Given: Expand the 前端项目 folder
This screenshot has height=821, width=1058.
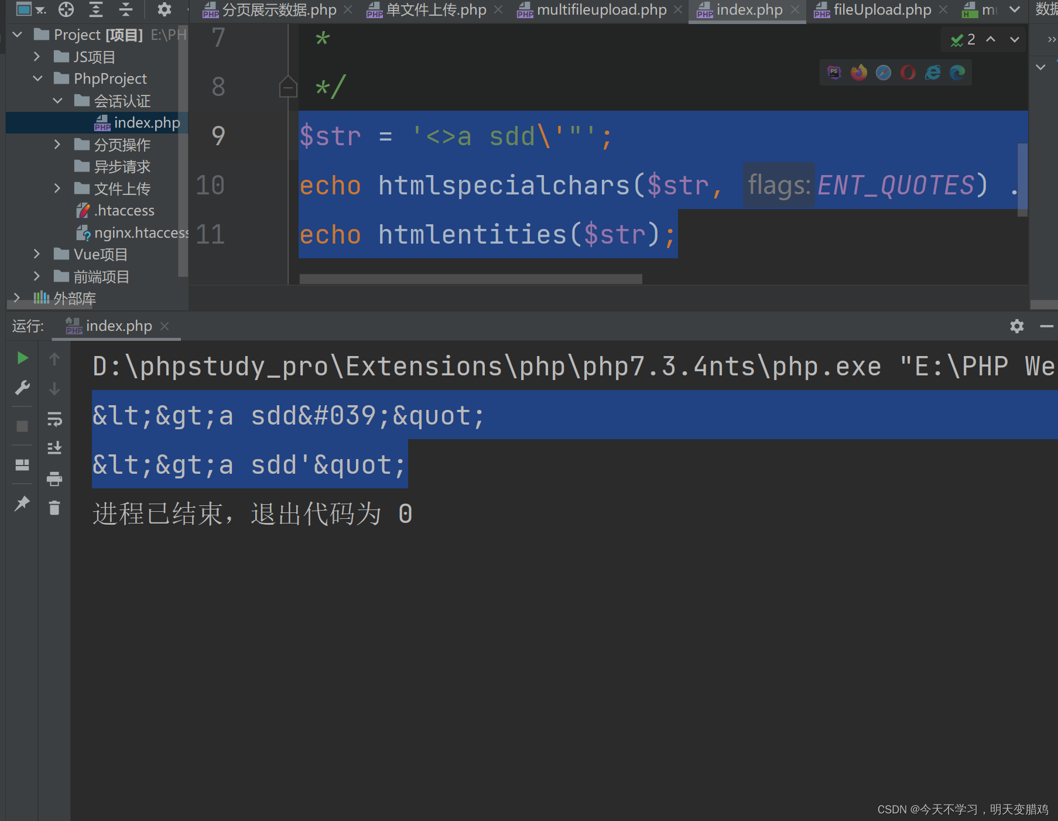Looking at the screenshot, I should (37, 276).
